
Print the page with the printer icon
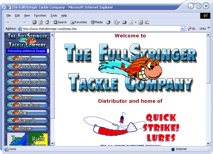[x=124, y=22]
